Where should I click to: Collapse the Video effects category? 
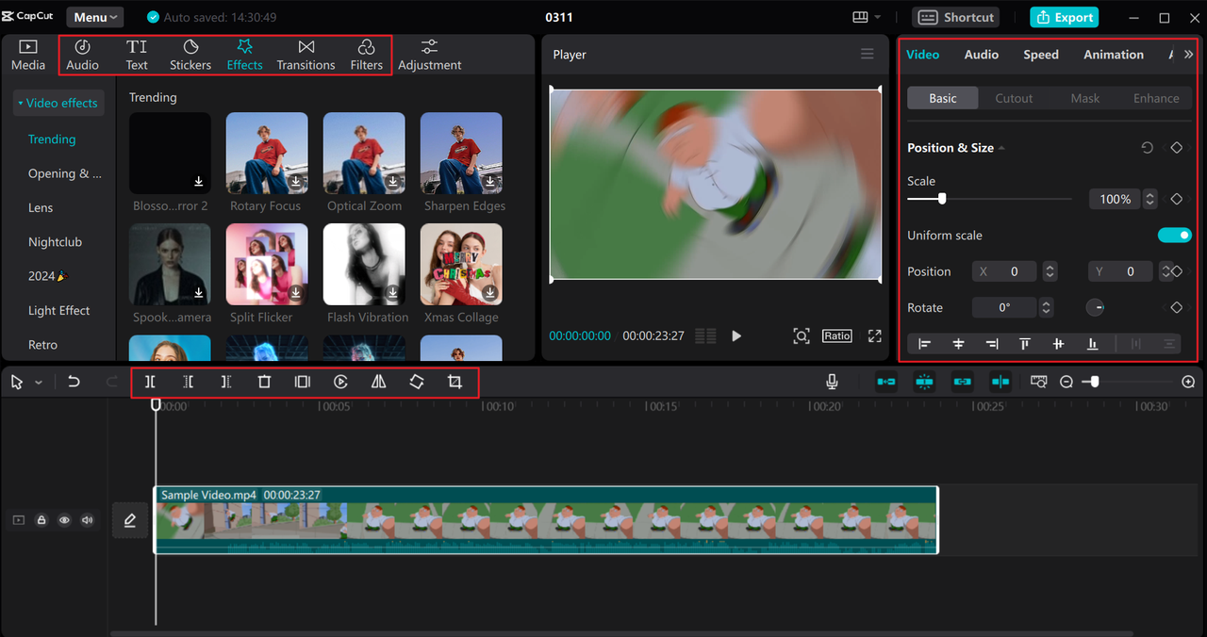pos(58,103)
